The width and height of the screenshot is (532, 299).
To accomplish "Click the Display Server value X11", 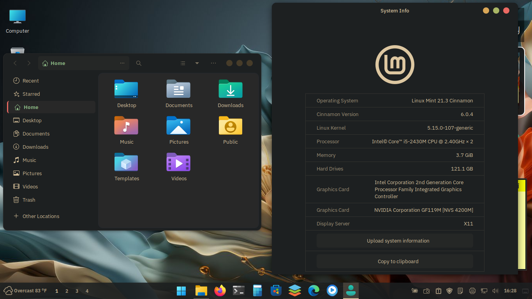I will point(469,224).
